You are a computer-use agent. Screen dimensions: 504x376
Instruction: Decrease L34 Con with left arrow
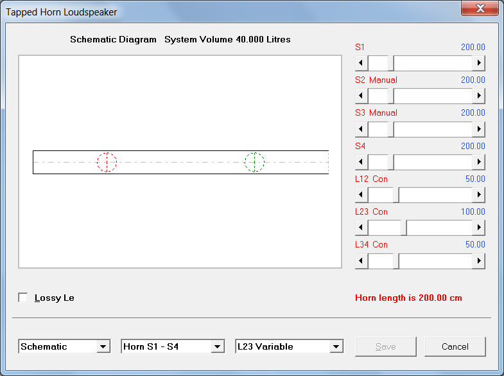tap(361, 261)
